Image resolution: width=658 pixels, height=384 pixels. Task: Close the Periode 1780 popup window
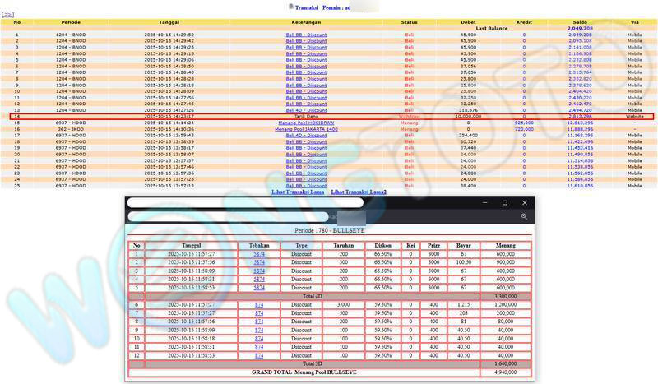(526, 202)
